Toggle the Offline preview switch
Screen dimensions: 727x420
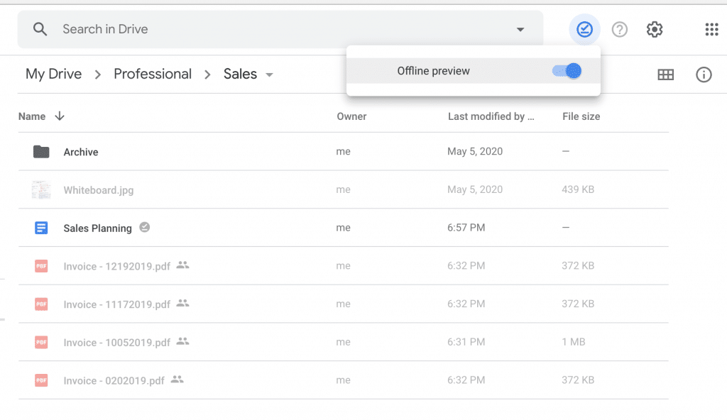coord(567,71)
